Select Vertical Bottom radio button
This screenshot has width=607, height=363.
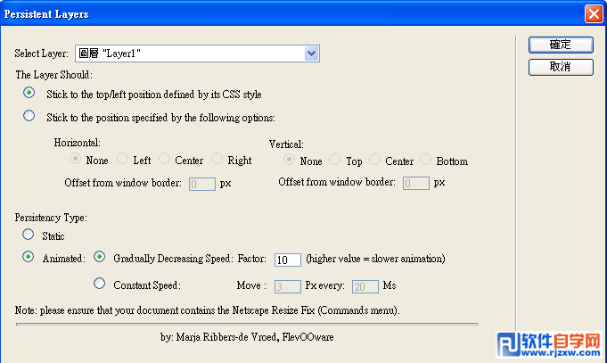425,160
